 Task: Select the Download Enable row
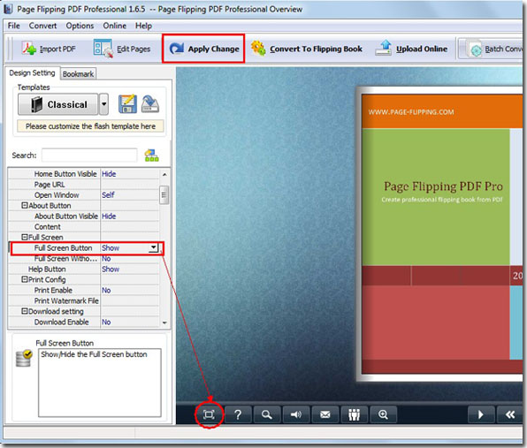(84, 322)
